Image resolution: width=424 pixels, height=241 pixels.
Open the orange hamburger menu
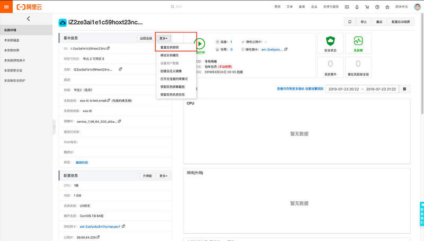click(x=6, y=7)
